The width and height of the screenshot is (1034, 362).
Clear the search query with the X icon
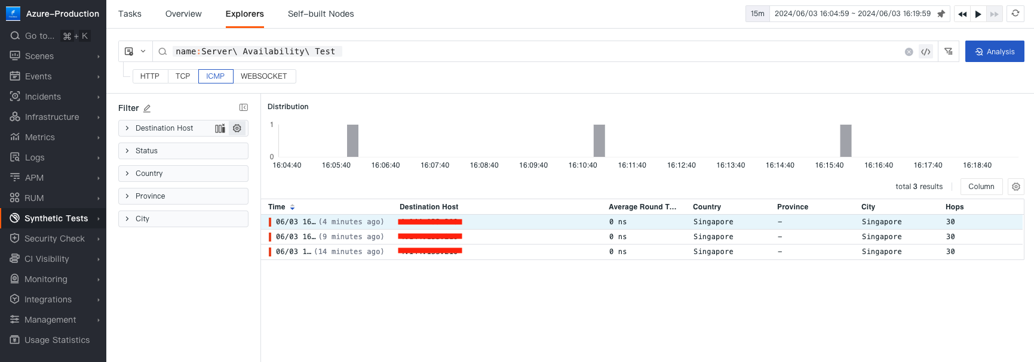[909, 52]
